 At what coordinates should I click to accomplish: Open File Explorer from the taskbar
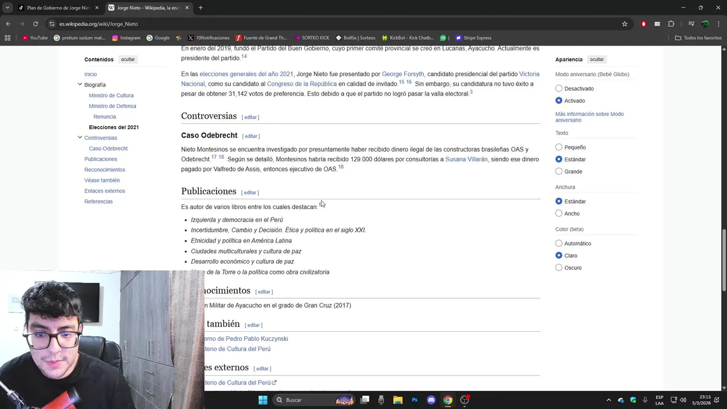pos(398,400)
